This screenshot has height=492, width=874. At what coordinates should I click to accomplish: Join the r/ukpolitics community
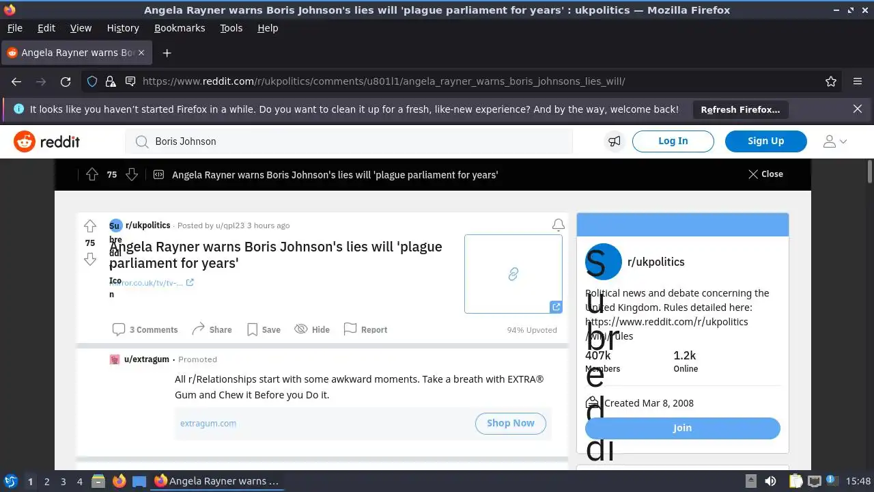coord(683,428)
